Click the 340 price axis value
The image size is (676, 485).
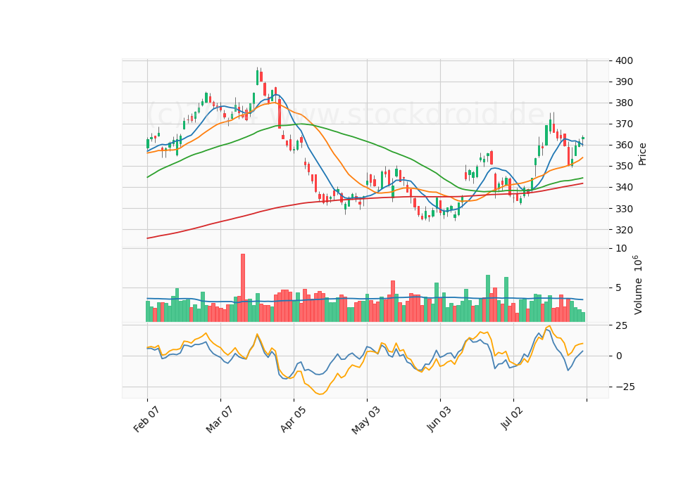click(x=625, y=187)
